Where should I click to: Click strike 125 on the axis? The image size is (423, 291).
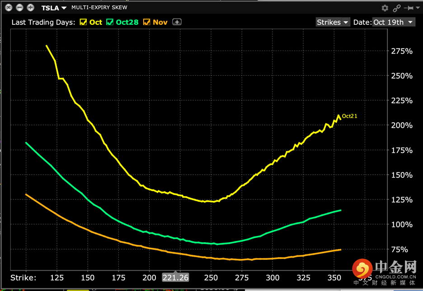click(x=57, y=277)
